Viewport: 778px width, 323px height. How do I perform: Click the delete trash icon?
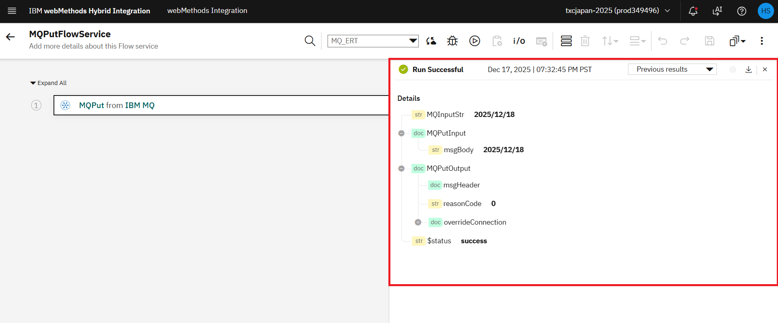[585, 41]
